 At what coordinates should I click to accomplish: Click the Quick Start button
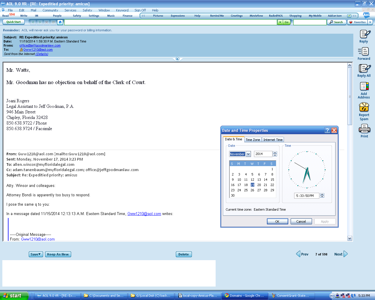coord(13,22)
